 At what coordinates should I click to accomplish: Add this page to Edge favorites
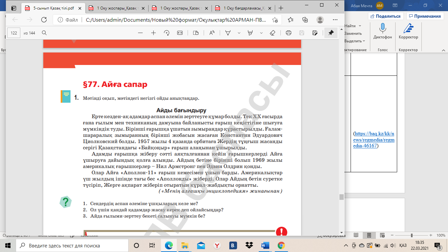click(275, 20)
